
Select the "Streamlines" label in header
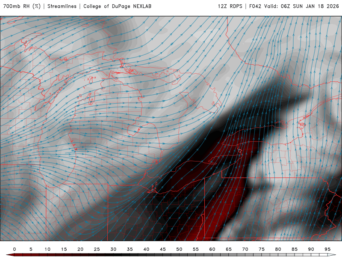(62, 6)
